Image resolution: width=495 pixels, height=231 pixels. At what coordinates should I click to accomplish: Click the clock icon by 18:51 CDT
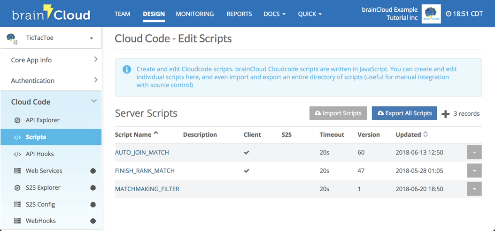449,14
